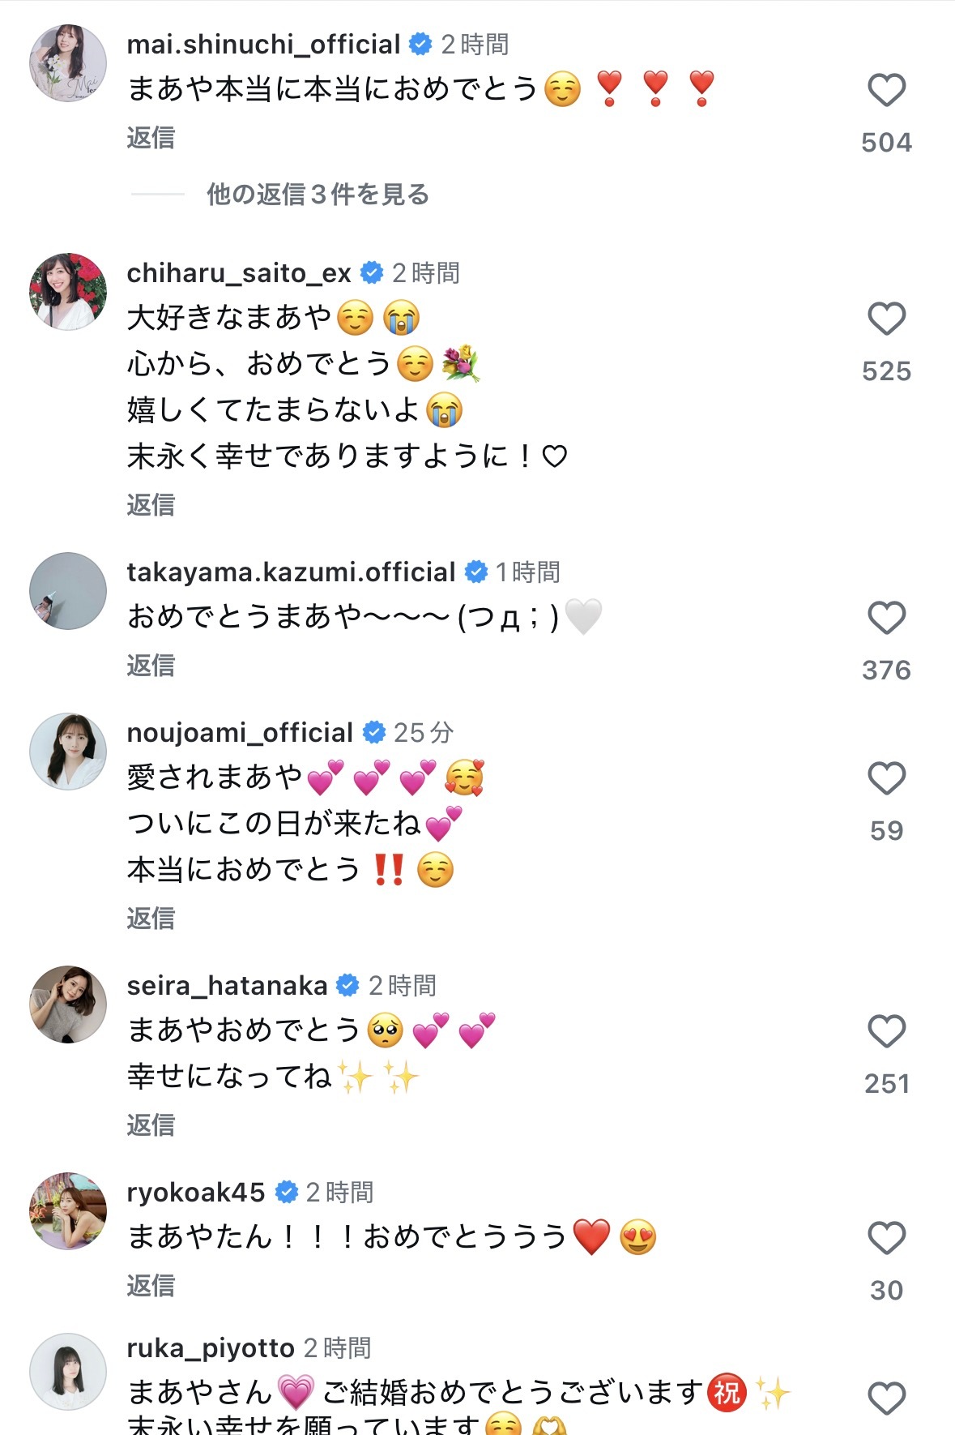Like seira_hatanaka's comment

[886, 1031]
